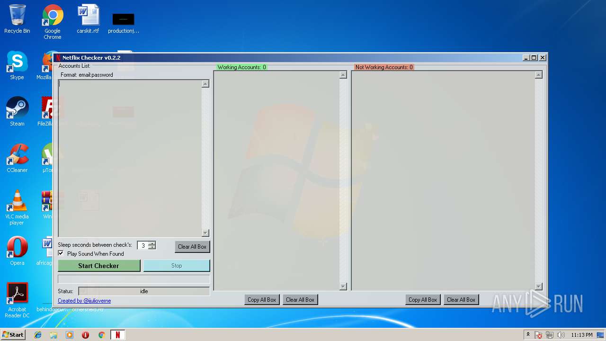The height and width of the screenshot is (341, 606).
Task: Click the Windows Start button
Action: point(13,335)
